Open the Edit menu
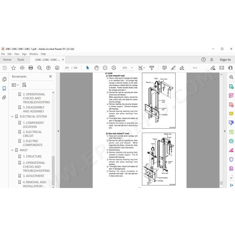235x235 pixels. 9,54
